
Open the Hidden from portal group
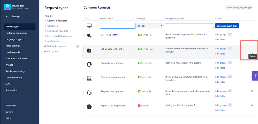pyautogui.click(x=57, y=47)
